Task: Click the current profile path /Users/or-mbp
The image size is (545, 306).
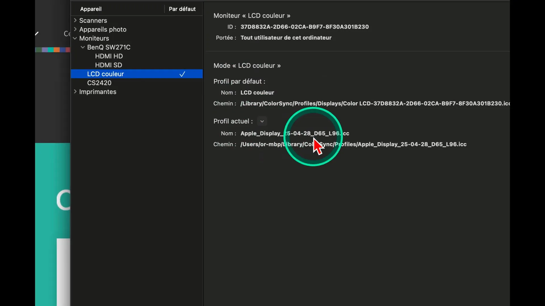Action: coord(353,144)
